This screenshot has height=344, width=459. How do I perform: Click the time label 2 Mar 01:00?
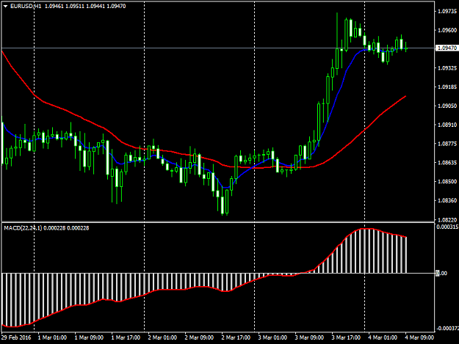[162, 337]
